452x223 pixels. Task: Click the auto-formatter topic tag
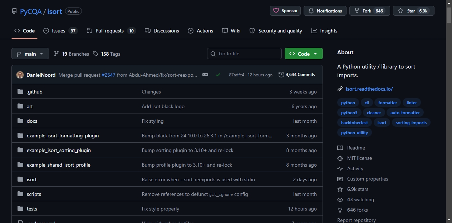point(405,112)
